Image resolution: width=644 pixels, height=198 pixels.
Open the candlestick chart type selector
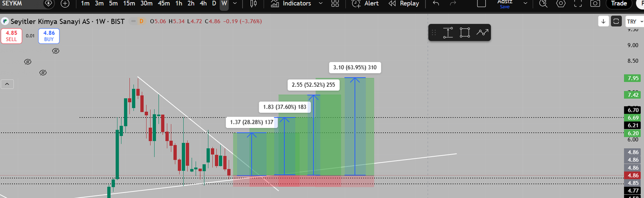(253, 3)
